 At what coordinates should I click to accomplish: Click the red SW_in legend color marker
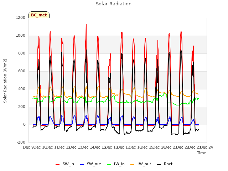(x=58, y=165)
